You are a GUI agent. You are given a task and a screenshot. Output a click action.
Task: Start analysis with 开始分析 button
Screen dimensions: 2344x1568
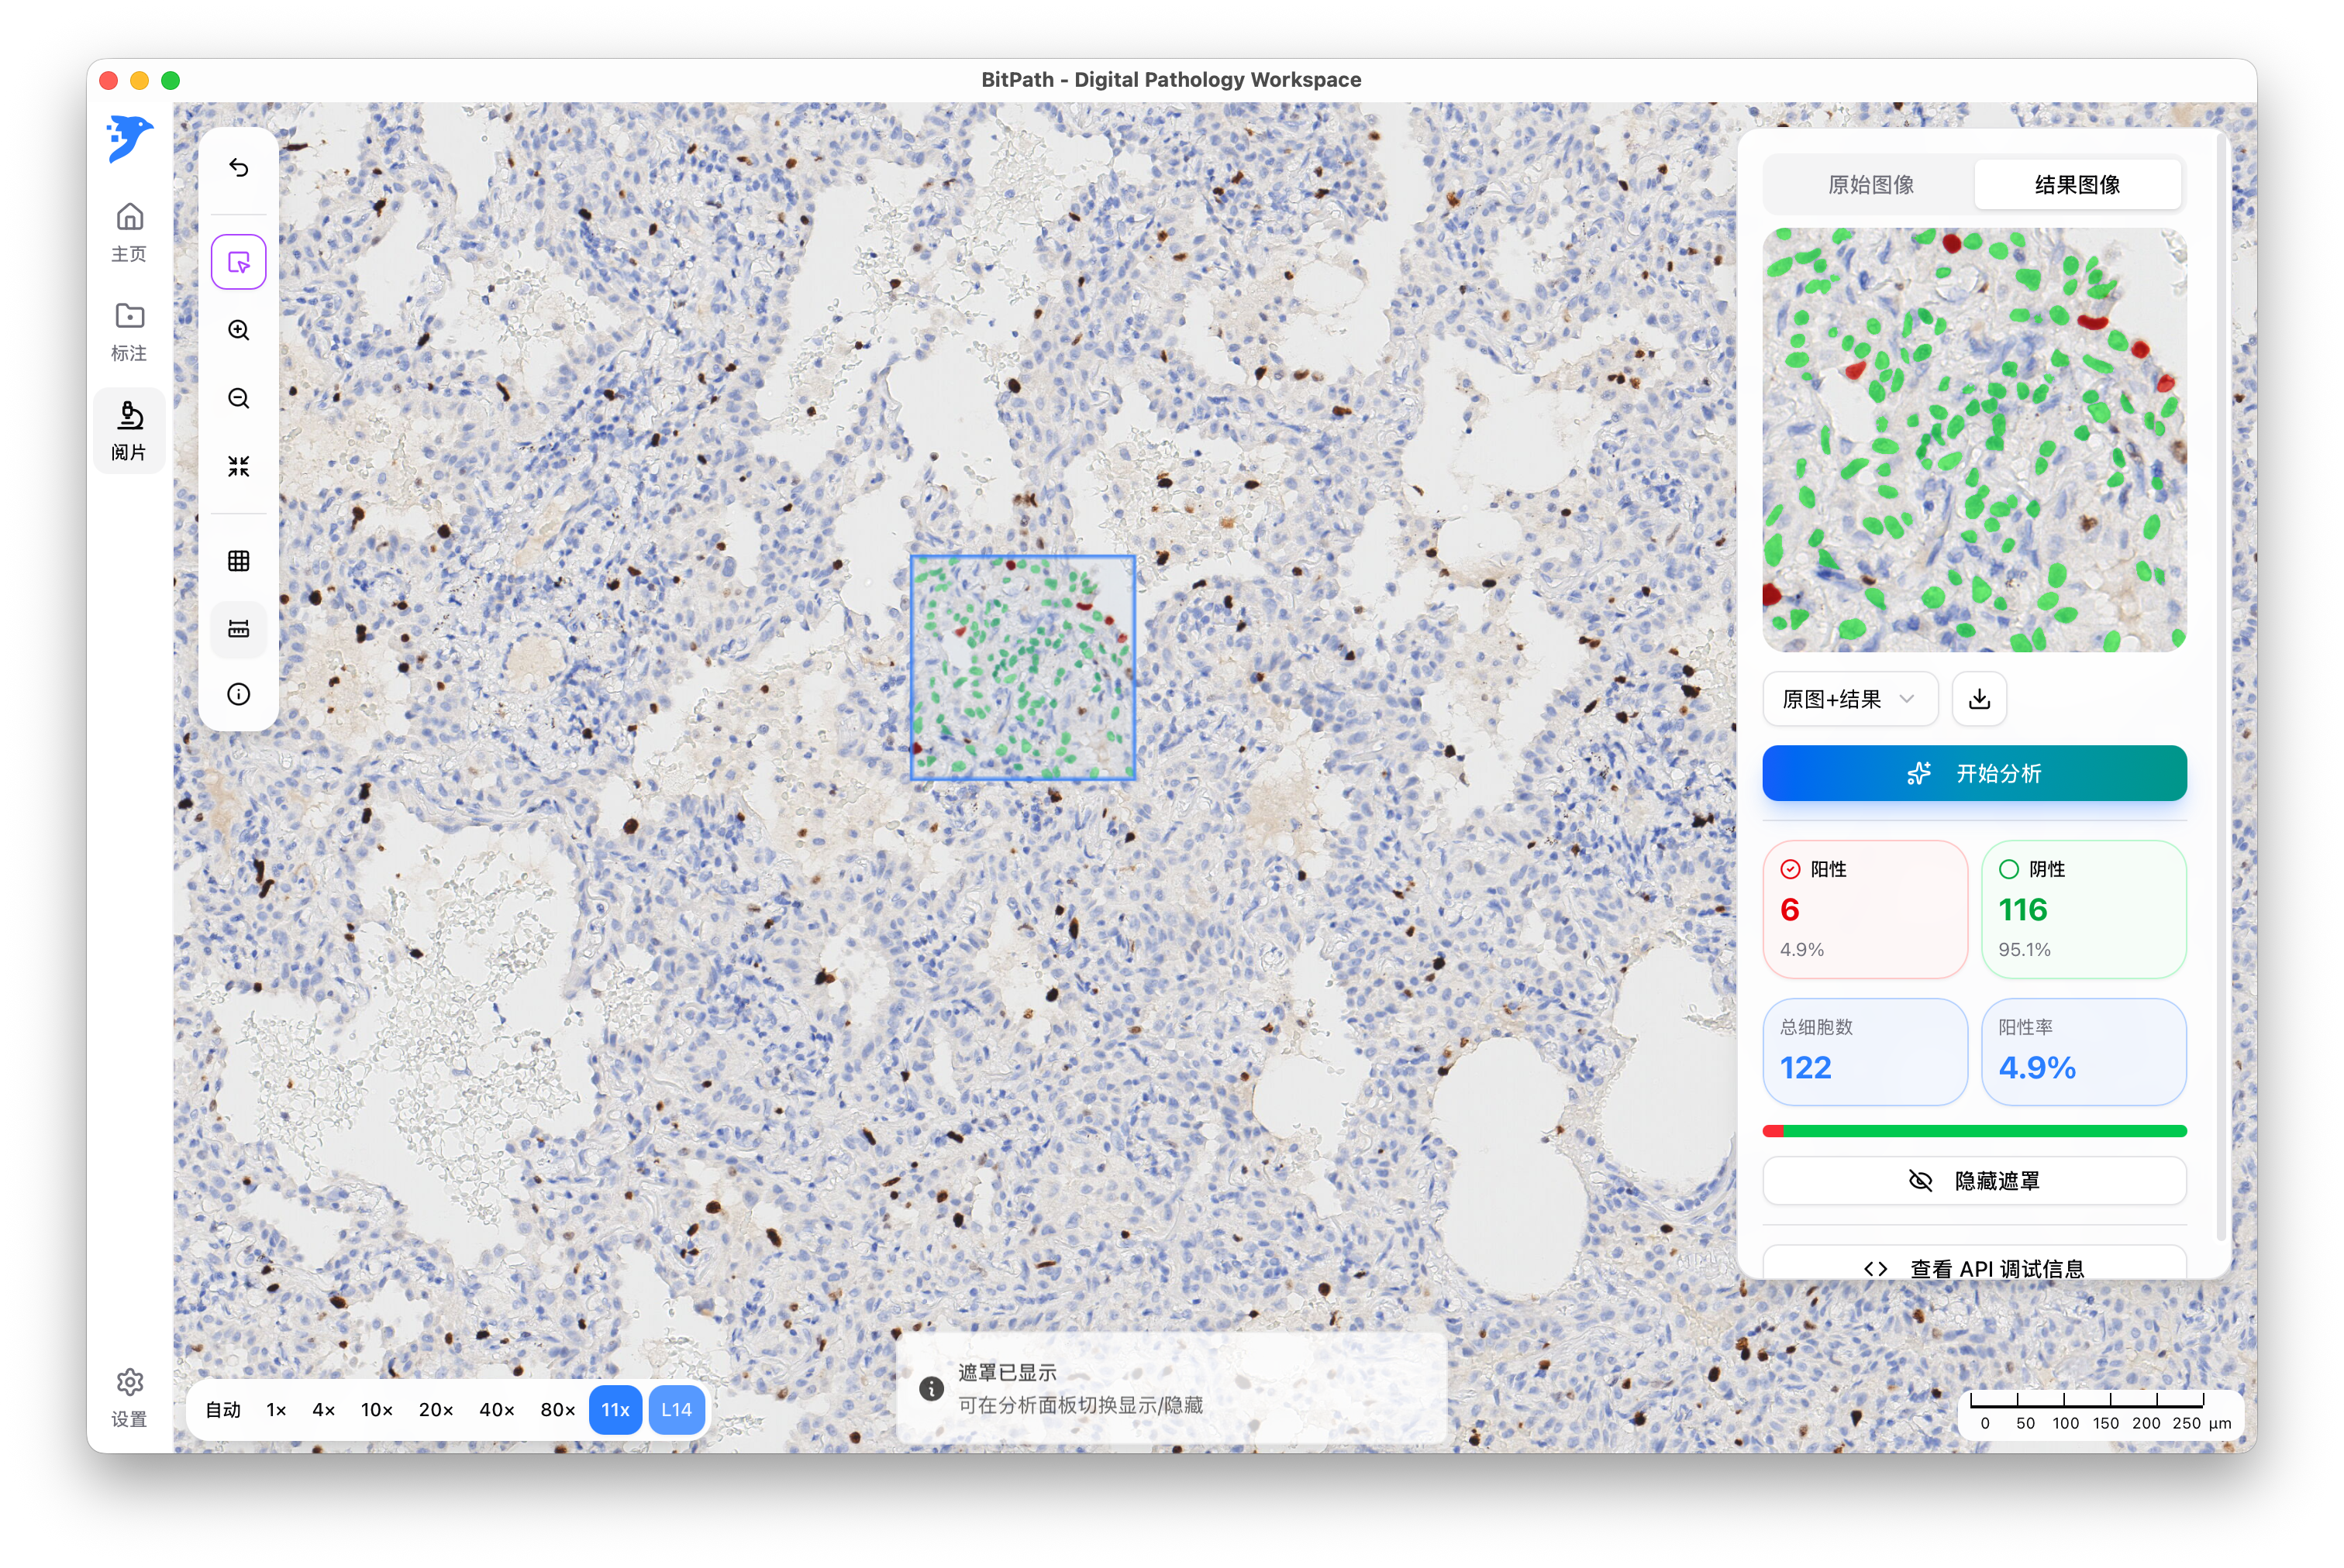tap(1973, 772)
